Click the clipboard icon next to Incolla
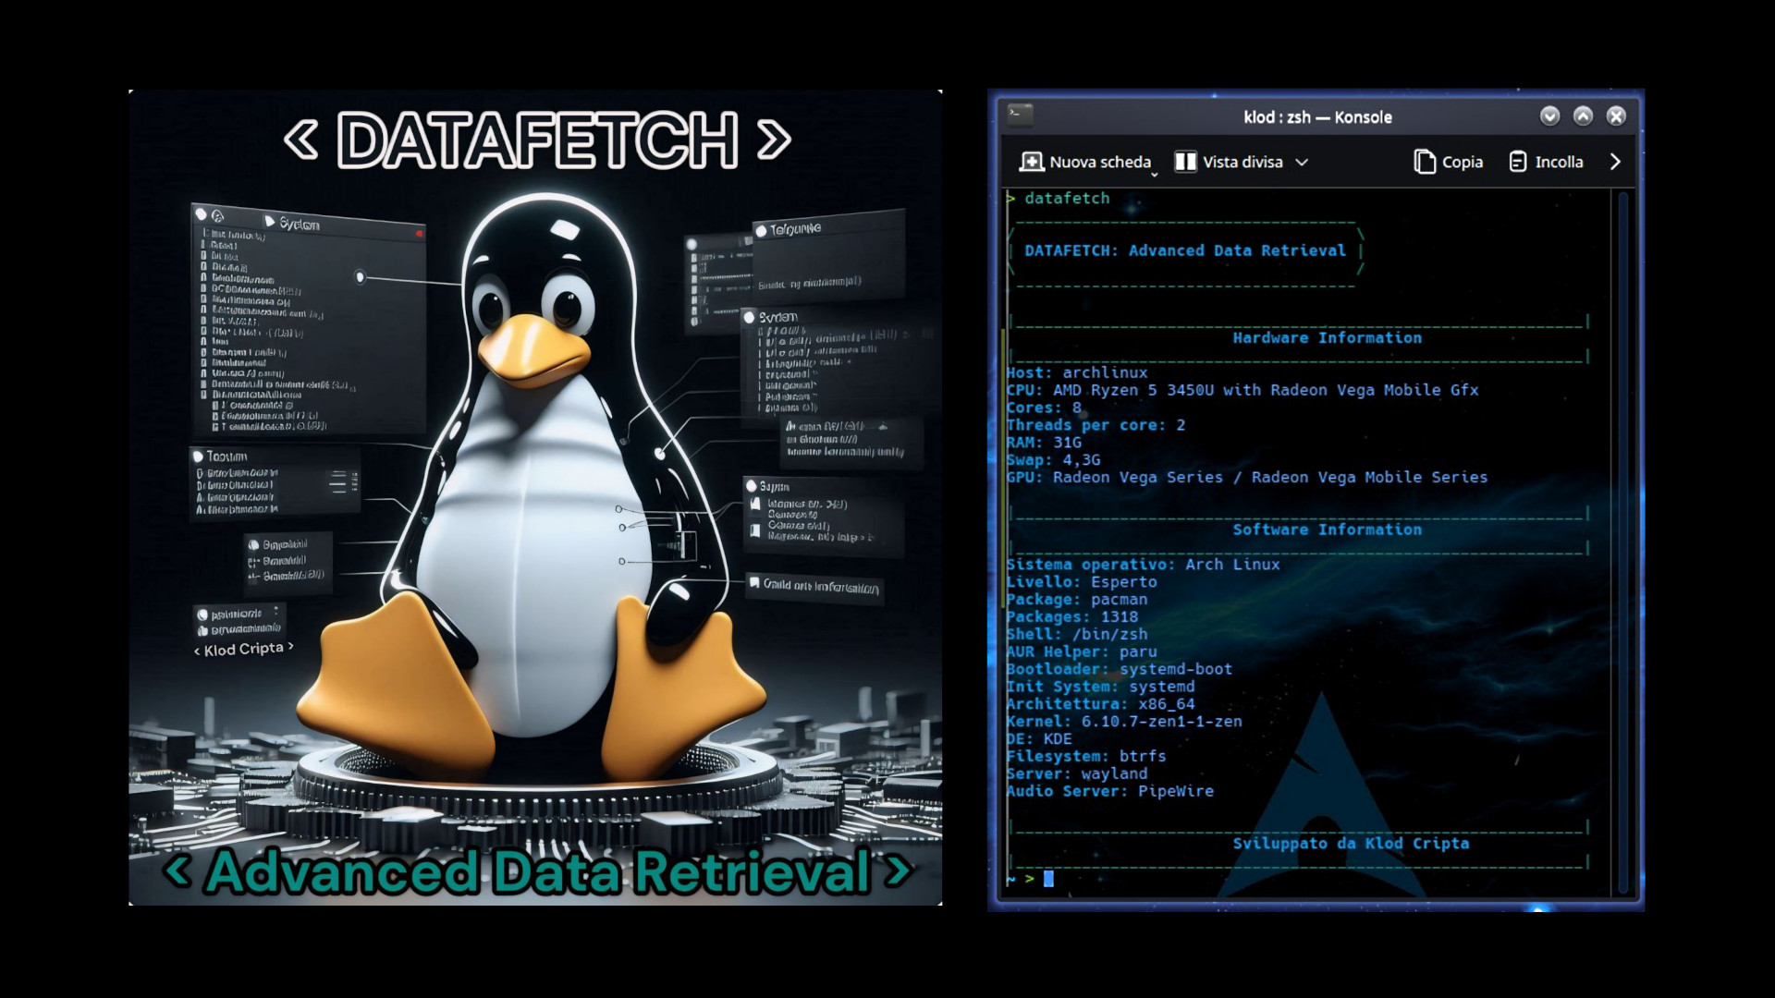 [1517, 162]
